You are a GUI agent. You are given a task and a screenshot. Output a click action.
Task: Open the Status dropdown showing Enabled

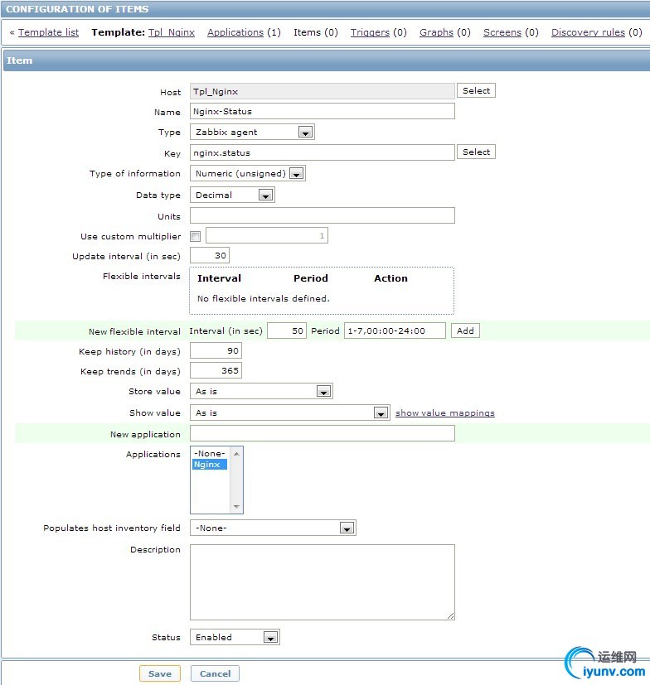[235, 637]
